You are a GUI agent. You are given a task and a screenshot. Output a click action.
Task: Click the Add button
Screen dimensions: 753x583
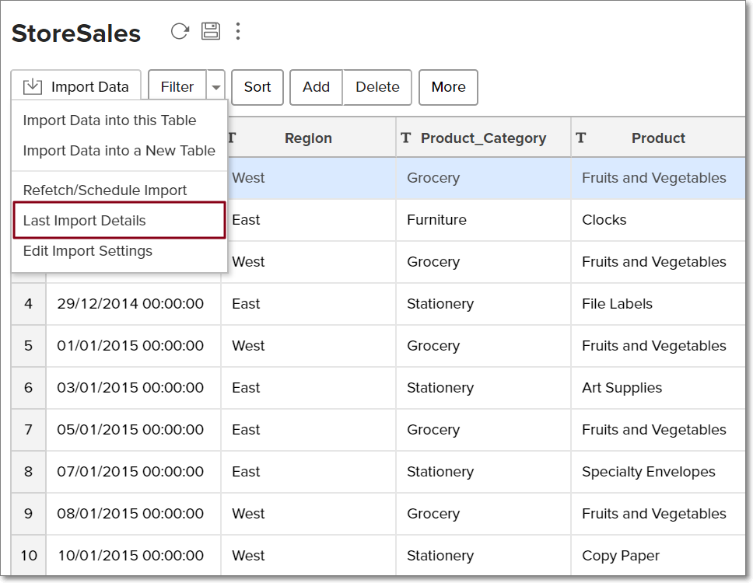(x=316, y=86)
